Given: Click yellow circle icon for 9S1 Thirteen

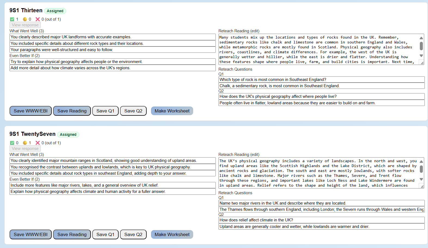Looking at the screenshot, I should point(25,19).
